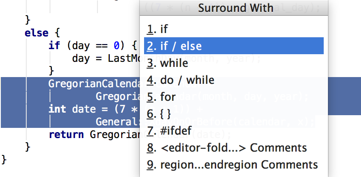Click the "int" keyword in selected code

(57, 109)
